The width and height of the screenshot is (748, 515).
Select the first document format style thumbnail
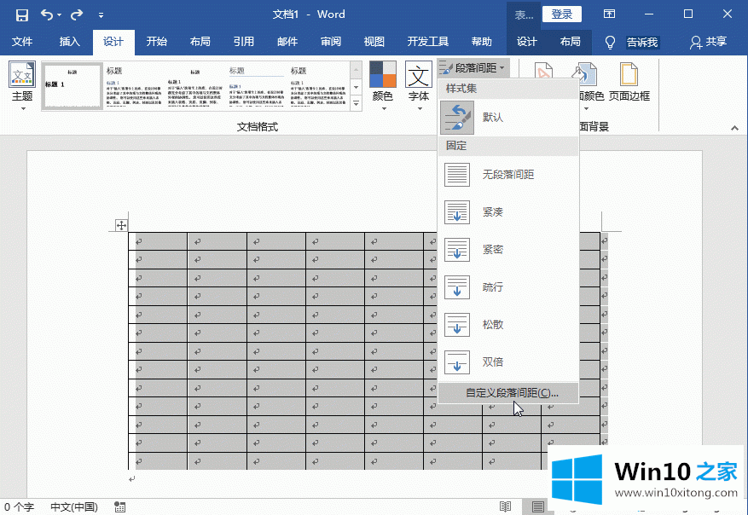pos(72,85)
